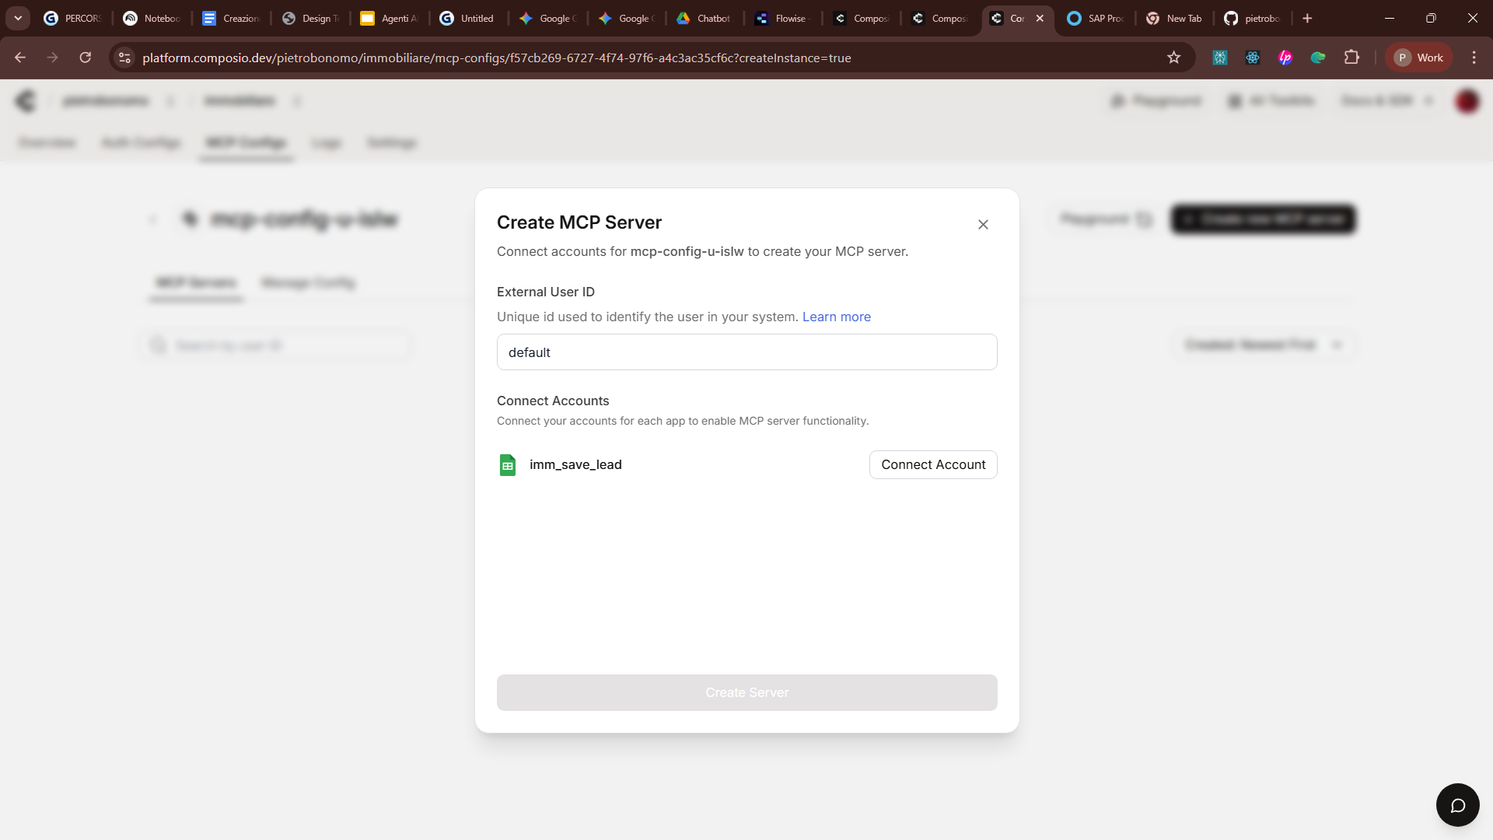Open the browser Extensions puzzle icon
1493x840 pixels.
(1351, 58)
